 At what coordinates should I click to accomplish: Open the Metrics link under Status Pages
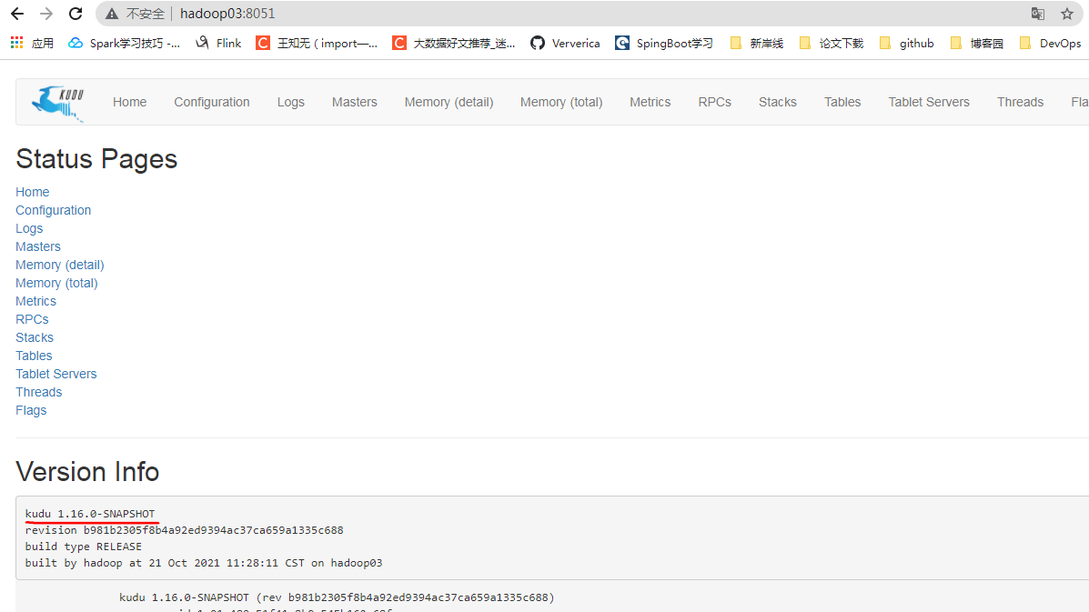tap(36, 301)
